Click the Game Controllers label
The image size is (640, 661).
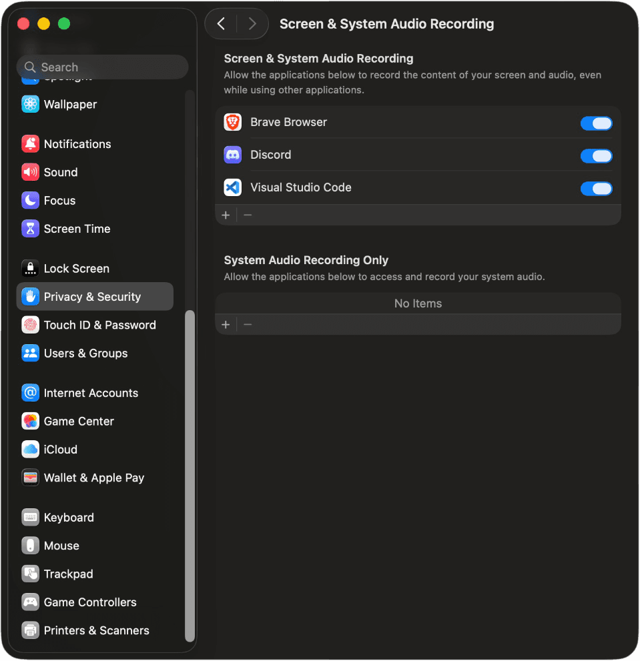[x=90, y=602]
